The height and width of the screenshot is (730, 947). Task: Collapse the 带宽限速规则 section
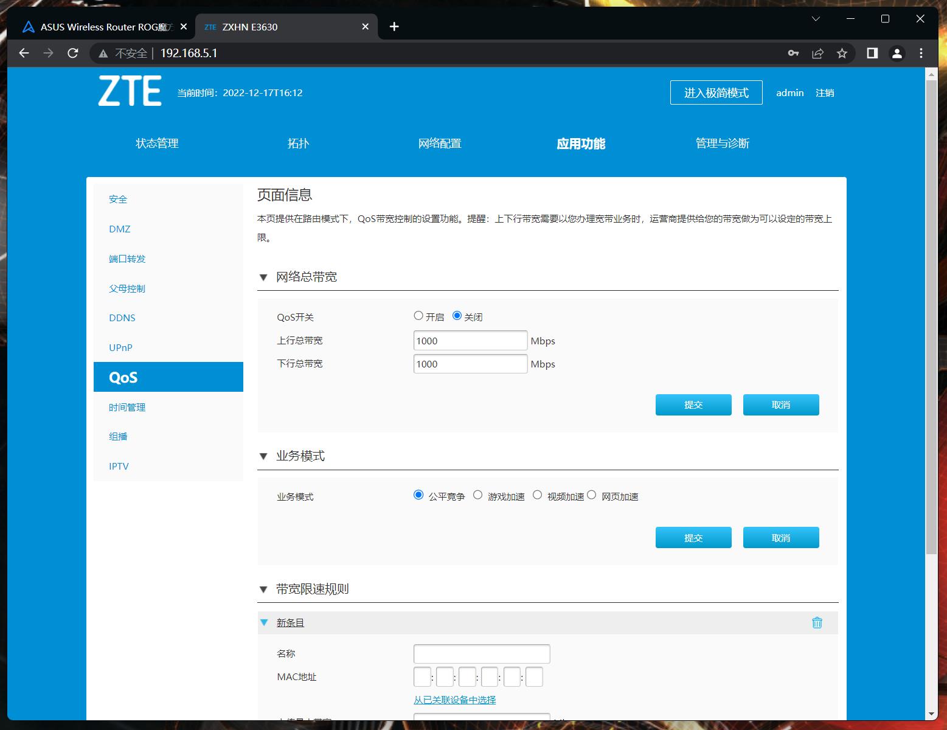coord(263,589)
